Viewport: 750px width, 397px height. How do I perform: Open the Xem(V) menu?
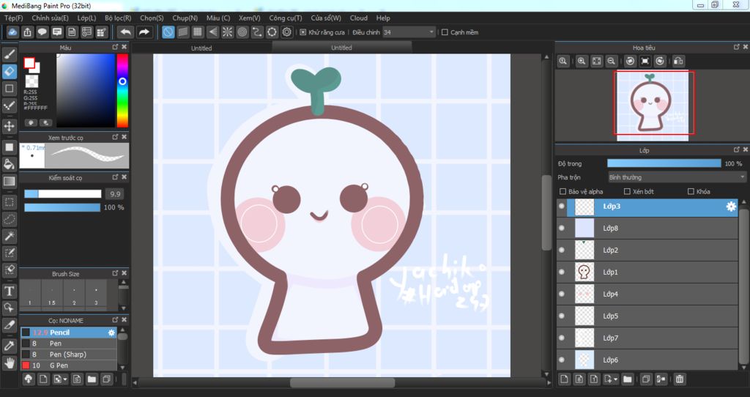(249, 18)
